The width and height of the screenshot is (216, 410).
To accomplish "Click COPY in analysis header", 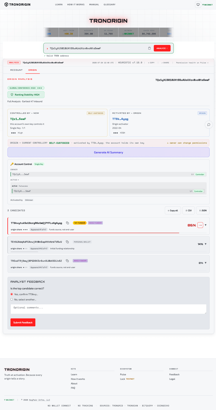I will (x=151, y=63).
